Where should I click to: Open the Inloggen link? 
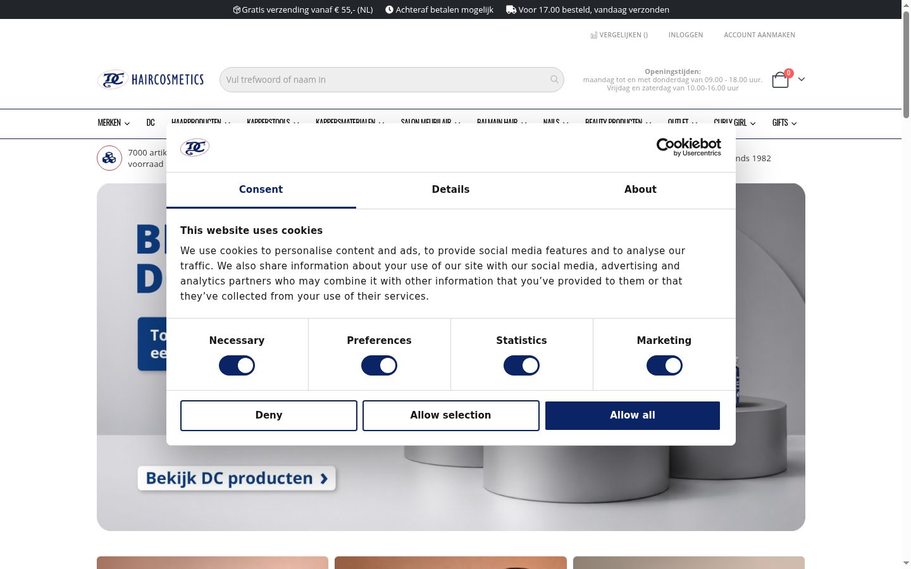pyautogui.click(x=686, y=35)
